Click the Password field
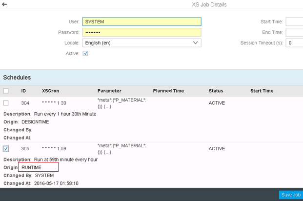The height and width of the screenshot is (201, 303). pos(141,32)
